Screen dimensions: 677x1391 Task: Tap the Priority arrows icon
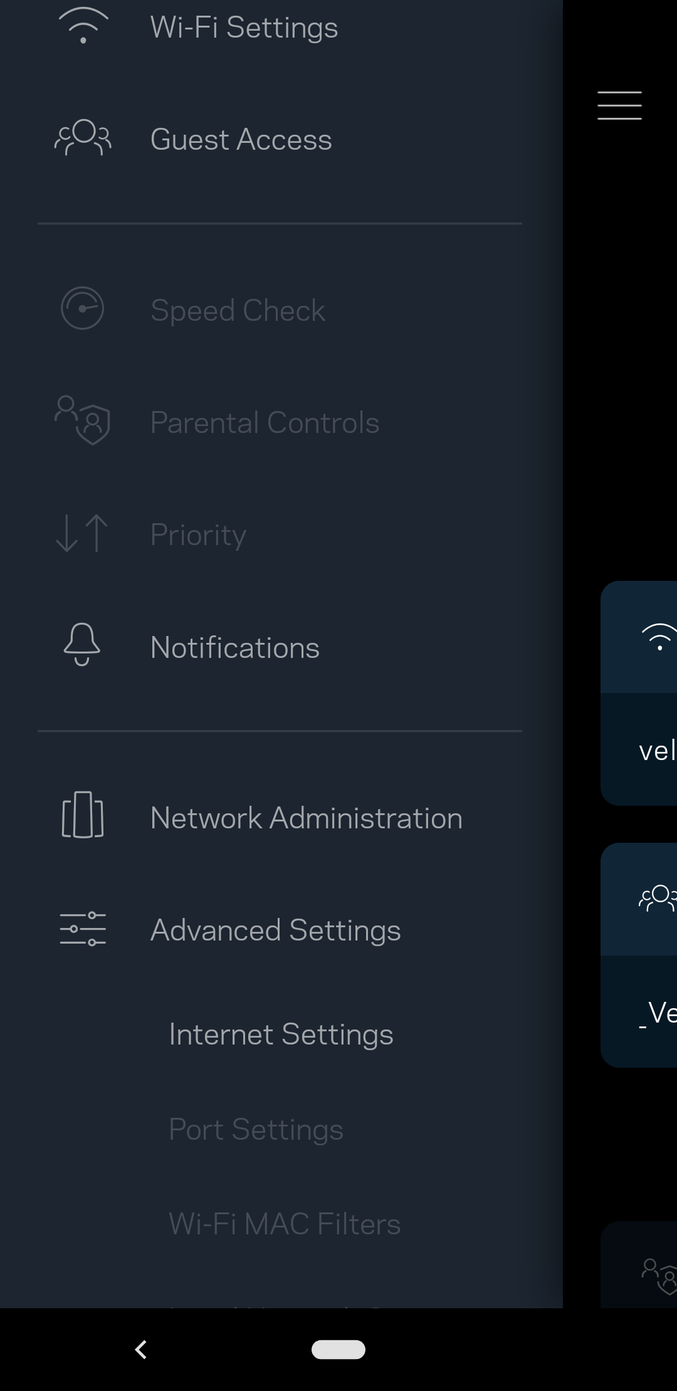point(82,533)
